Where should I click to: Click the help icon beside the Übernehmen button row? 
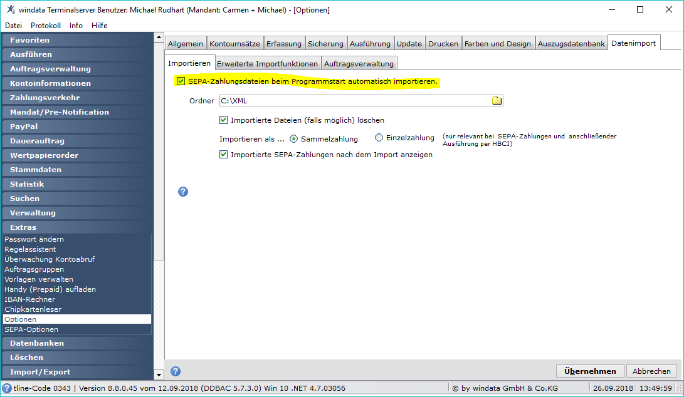[176, 371]
